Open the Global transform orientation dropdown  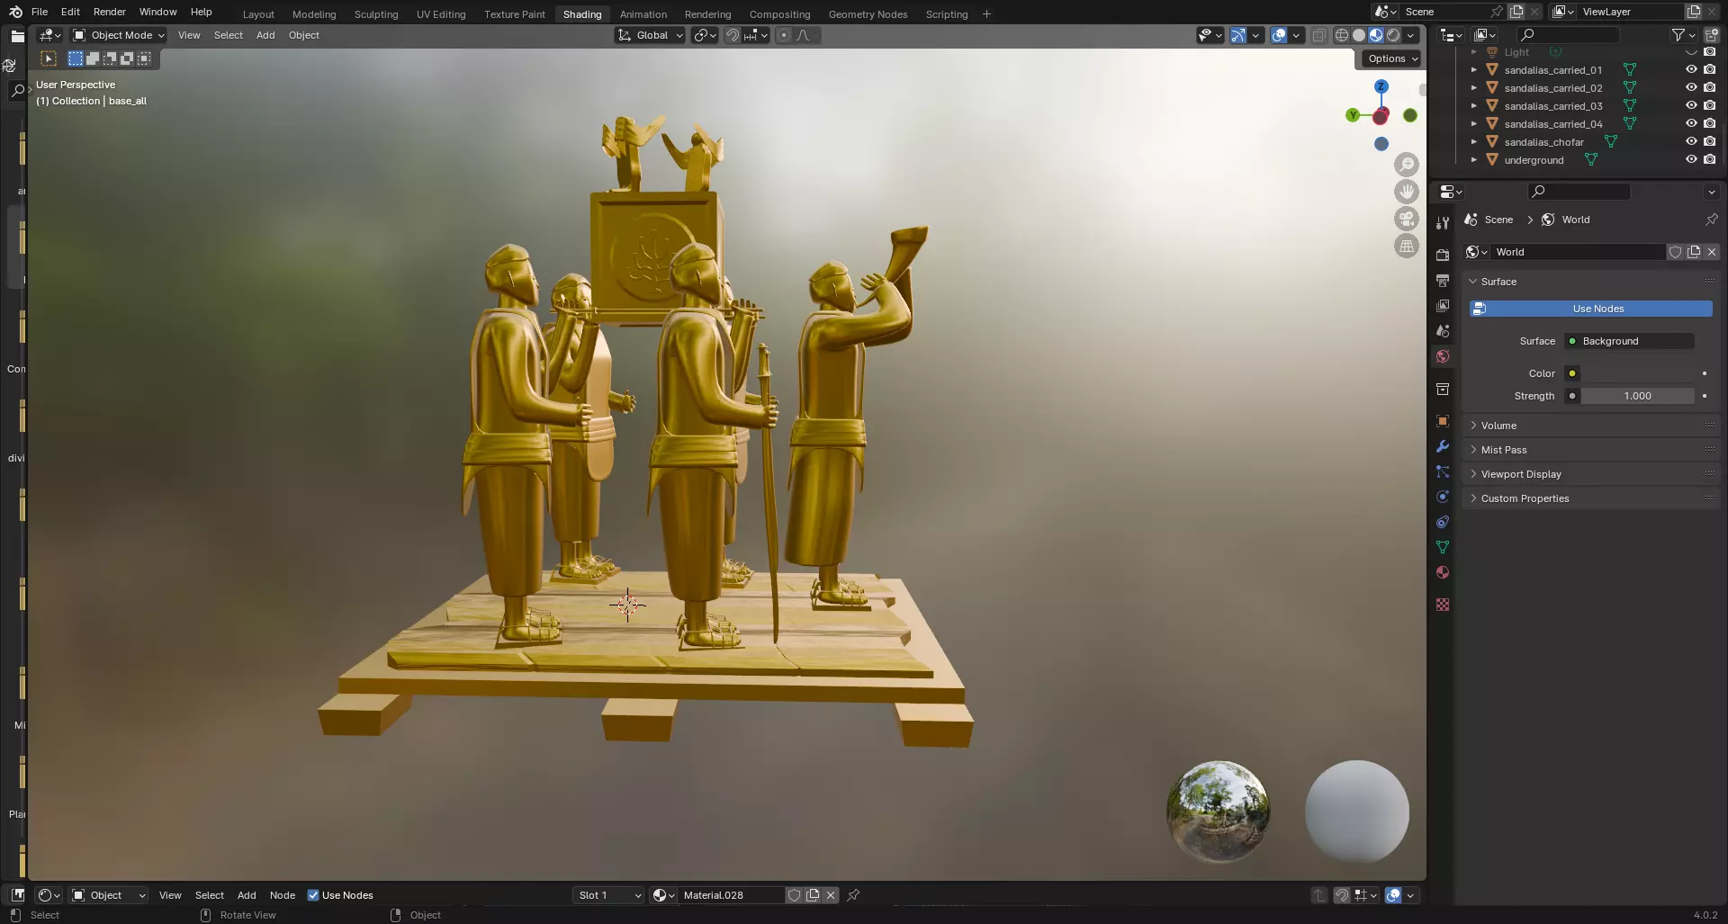point(650,35)
